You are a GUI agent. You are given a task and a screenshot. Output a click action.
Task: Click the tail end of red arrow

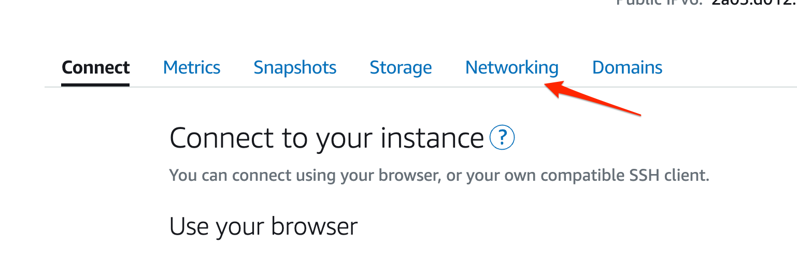641,113
